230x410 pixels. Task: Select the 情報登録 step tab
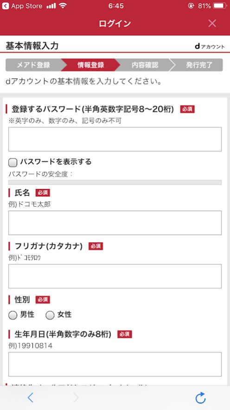90,65
